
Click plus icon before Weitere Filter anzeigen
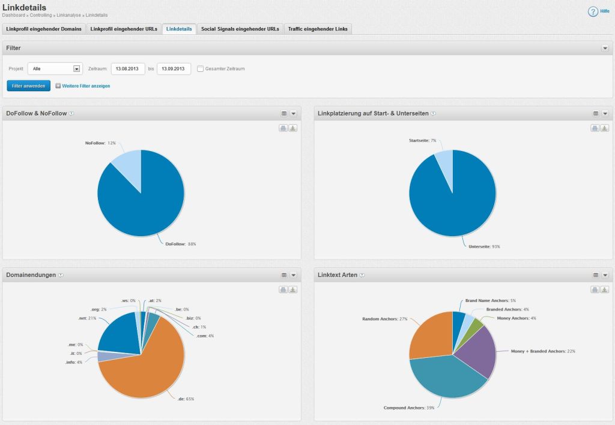coord(58,86)
